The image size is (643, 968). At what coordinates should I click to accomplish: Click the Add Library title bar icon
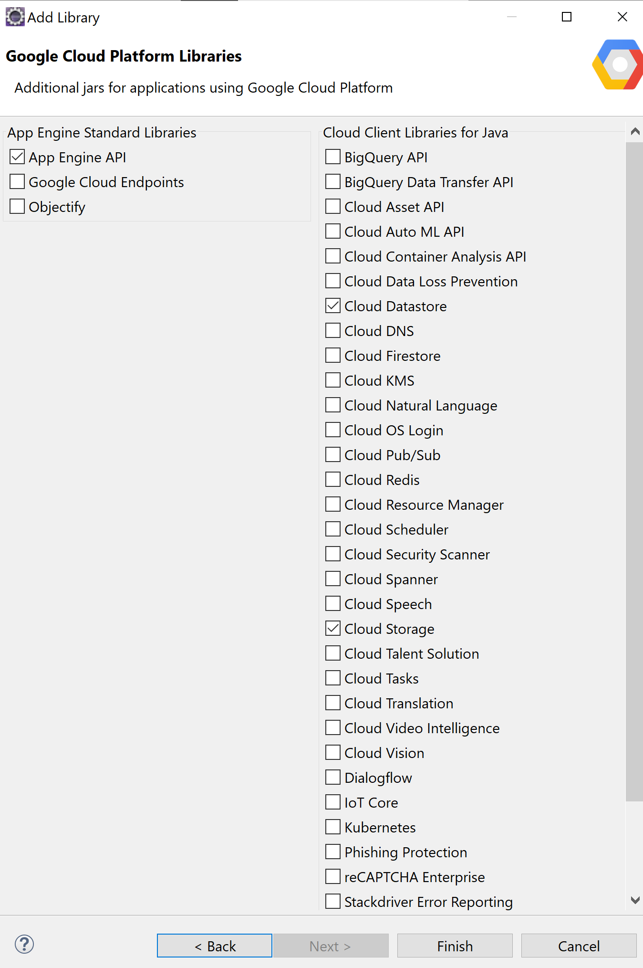15,16
